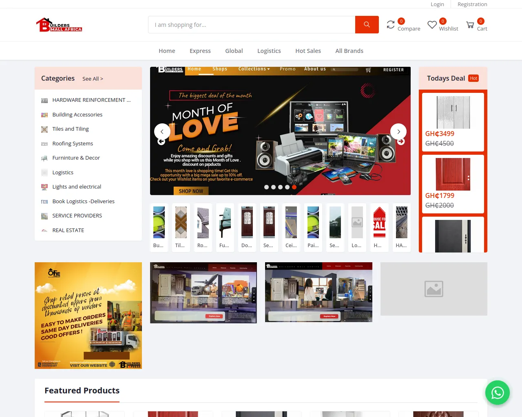The height and width of the screenshot is (417, 522).
Task: Open the Furninture & Decor category link
Action: [x=76, y=158]
